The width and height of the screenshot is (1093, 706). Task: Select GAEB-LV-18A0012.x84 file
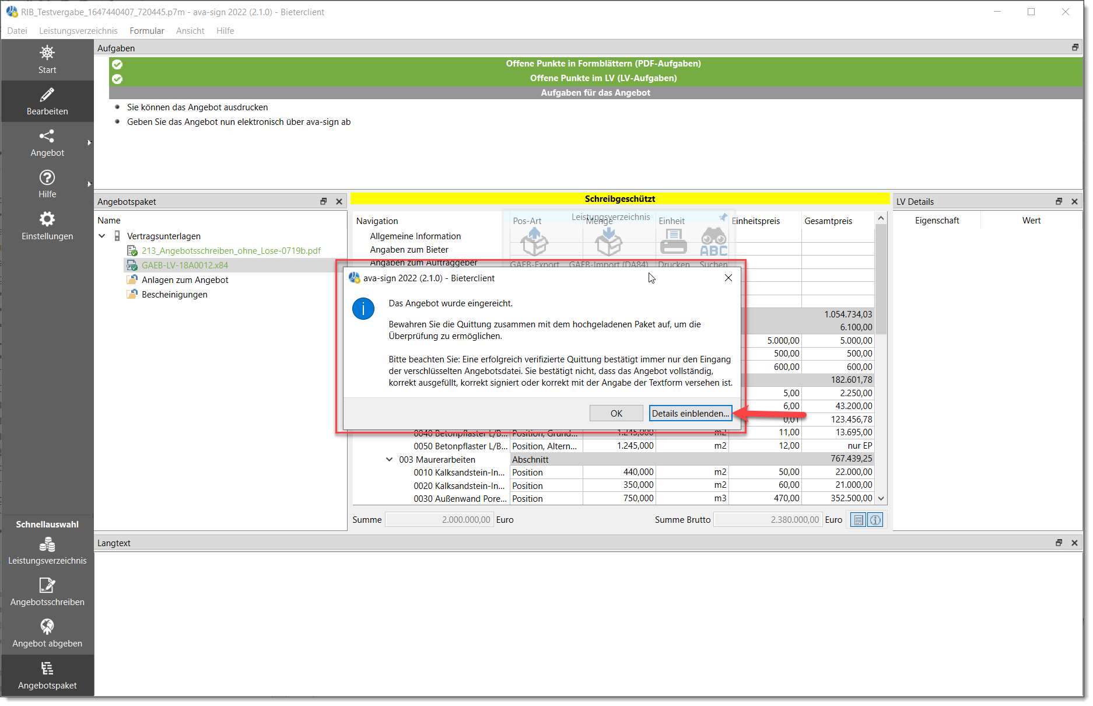(185, 265)
